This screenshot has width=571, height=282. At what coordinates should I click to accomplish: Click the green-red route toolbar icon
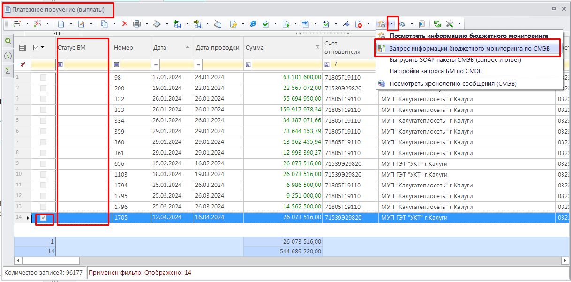(x=17, y=23)
